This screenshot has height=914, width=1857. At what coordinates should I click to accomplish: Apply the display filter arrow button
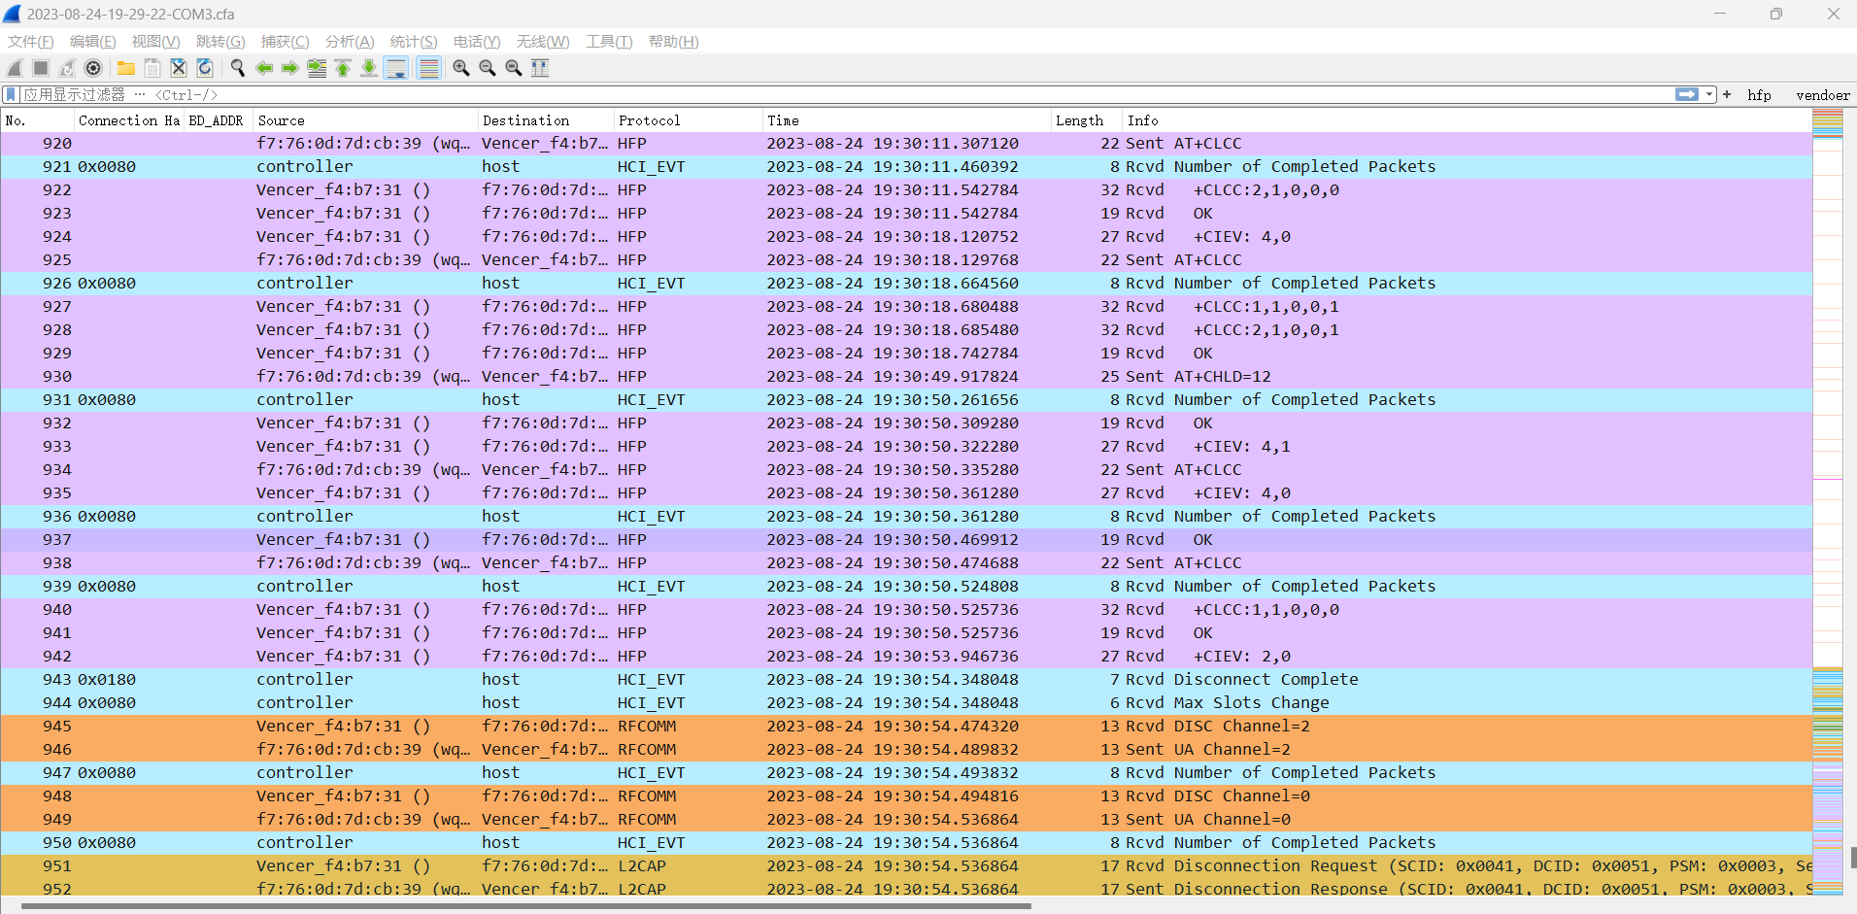tap(1687, 94)
